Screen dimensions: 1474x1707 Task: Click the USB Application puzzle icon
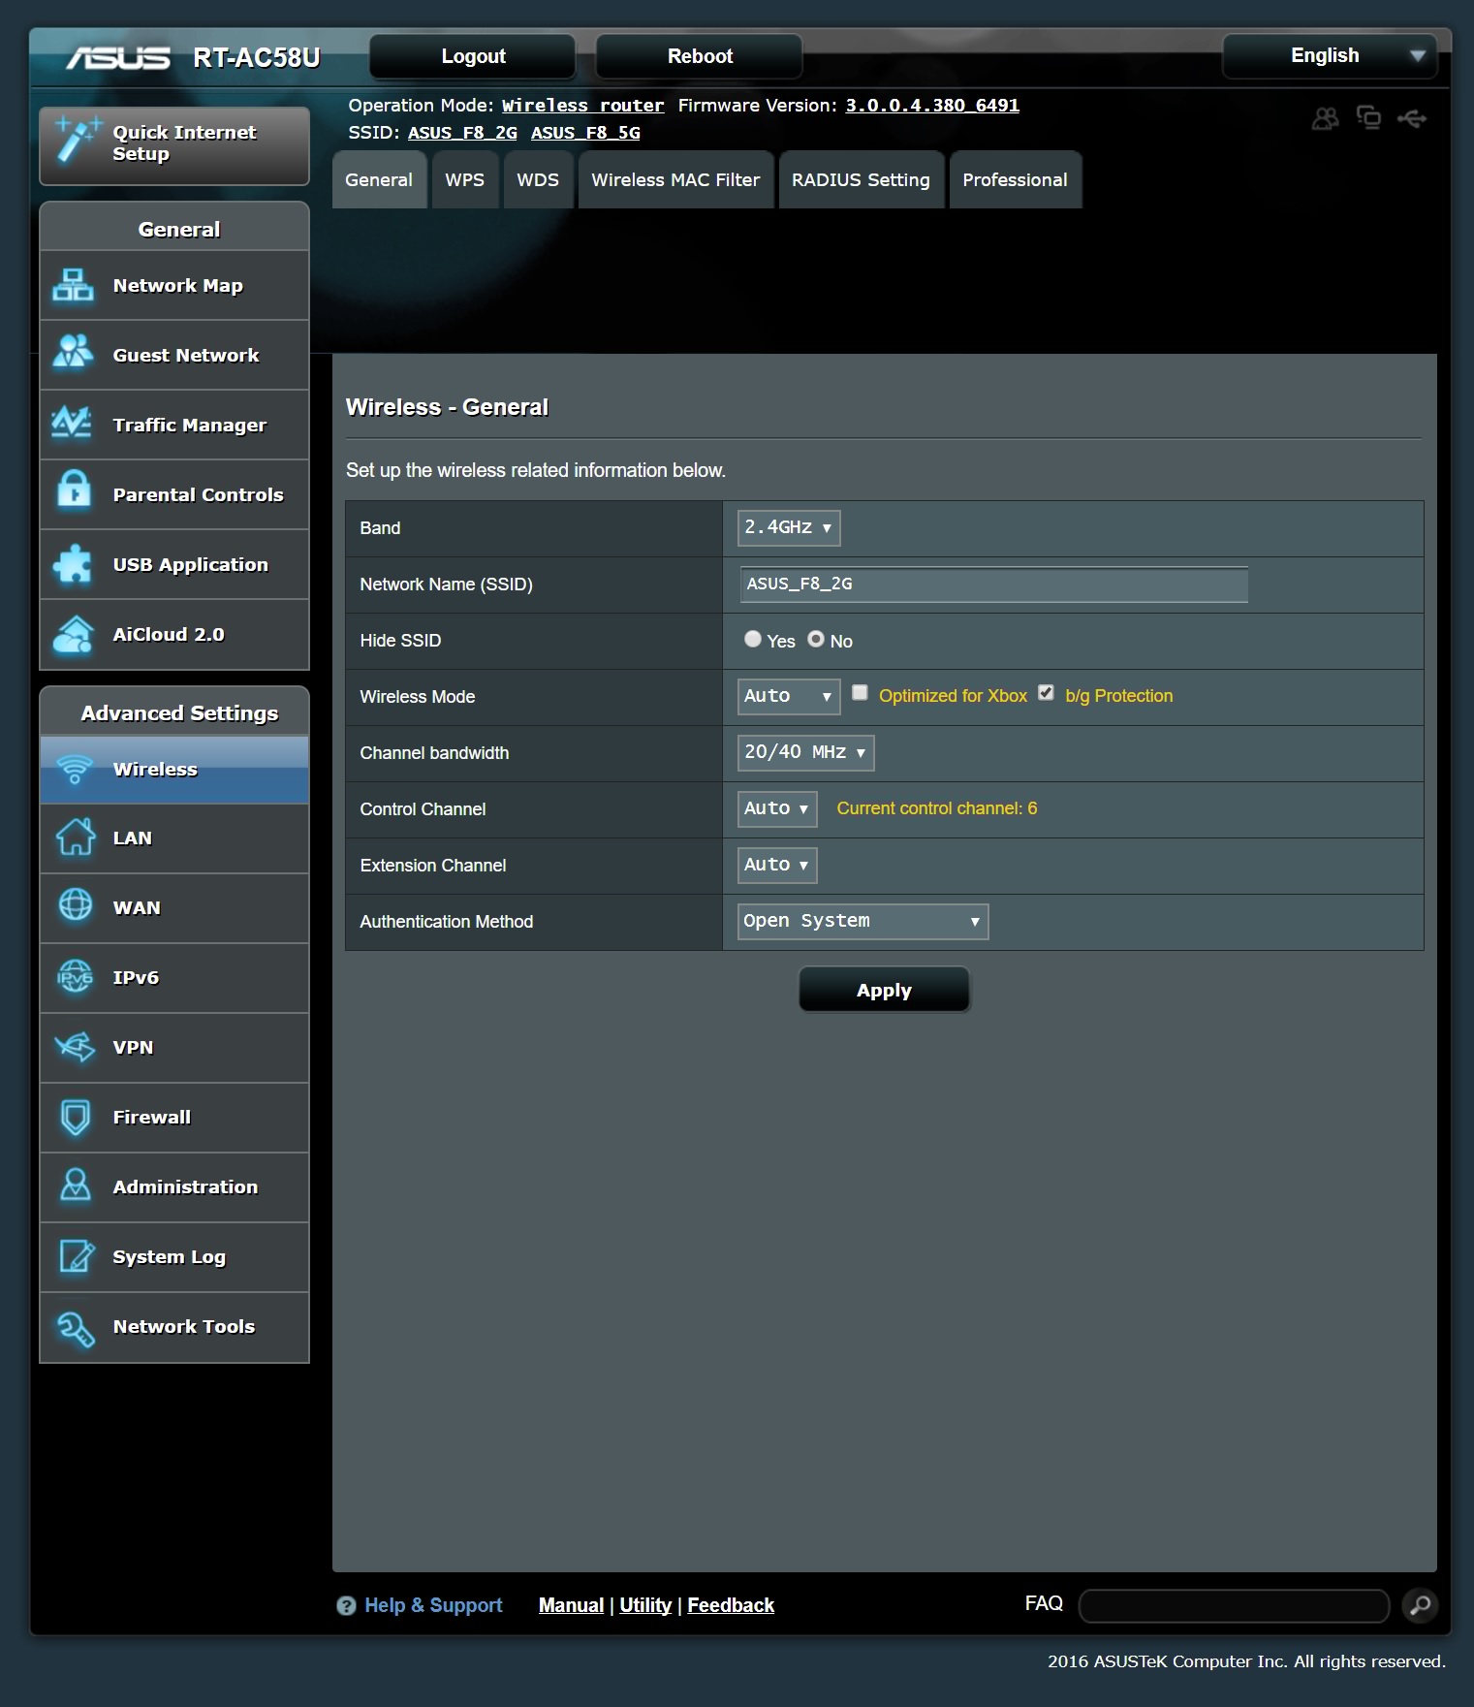[x=73, y=563]
